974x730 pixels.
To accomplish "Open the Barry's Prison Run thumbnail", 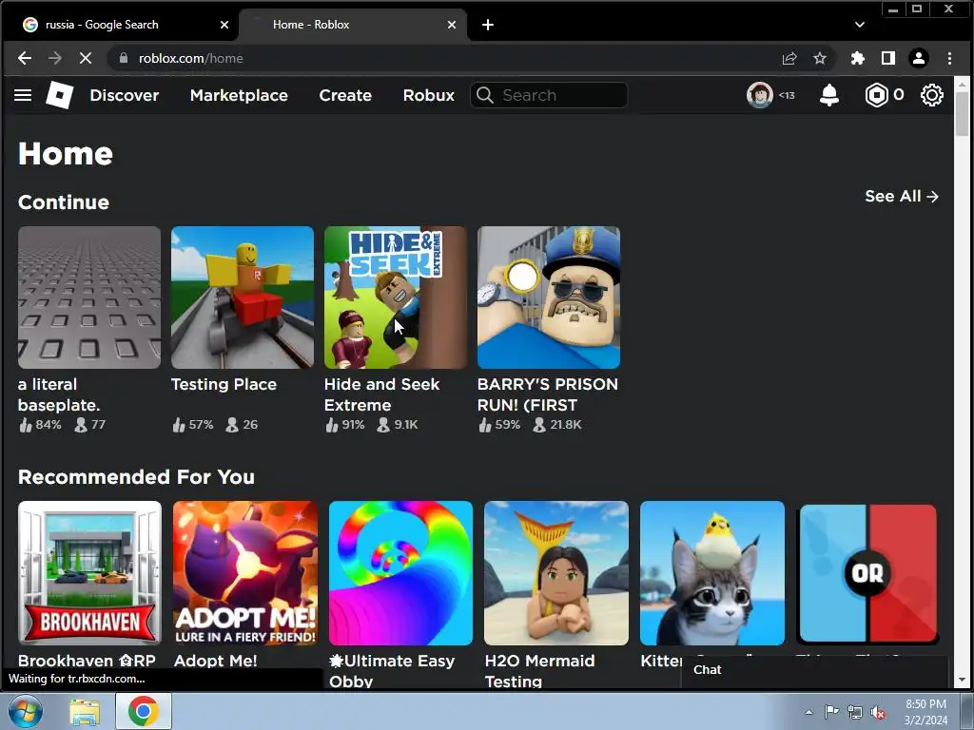I will click(549, 298).
